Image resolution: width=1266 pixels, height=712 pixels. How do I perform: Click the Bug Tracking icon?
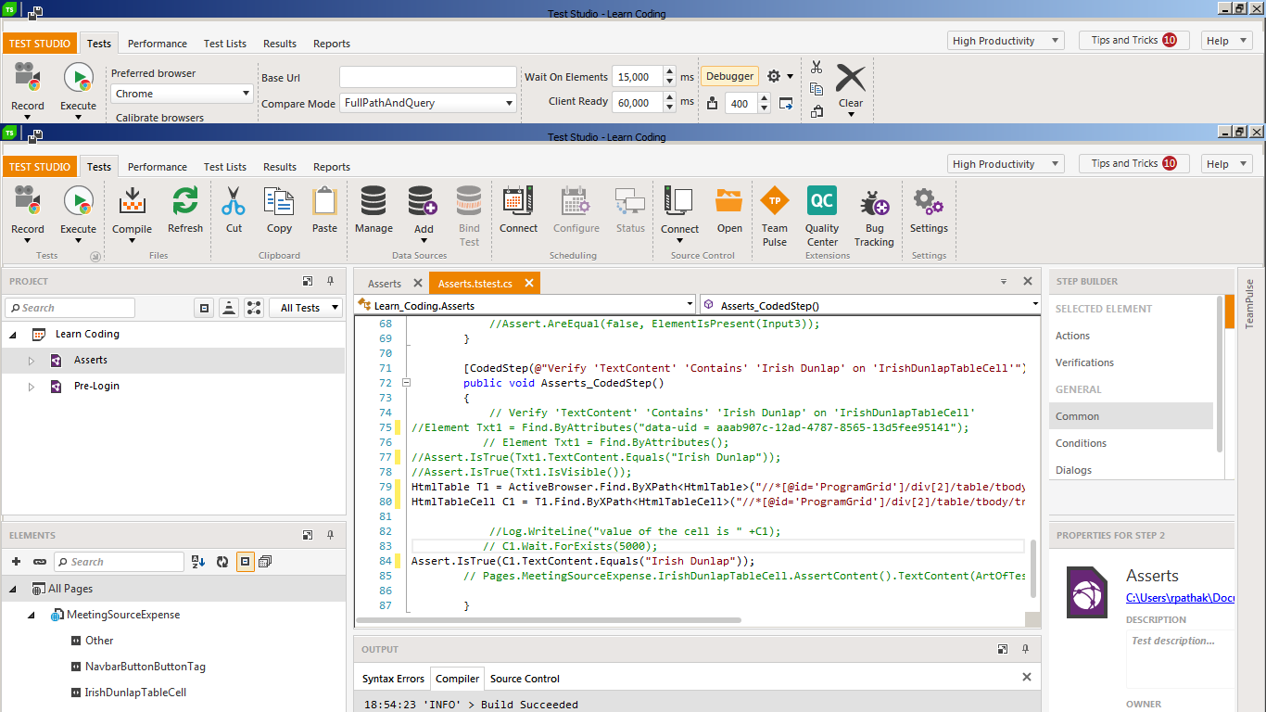tap(874, 202)
